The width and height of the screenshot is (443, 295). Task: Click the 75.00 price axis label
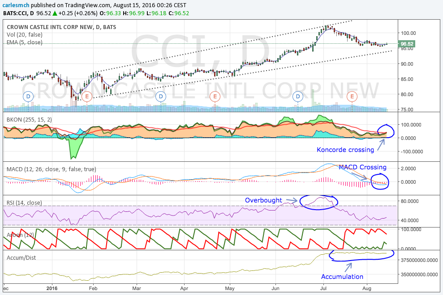pos(407,110)
